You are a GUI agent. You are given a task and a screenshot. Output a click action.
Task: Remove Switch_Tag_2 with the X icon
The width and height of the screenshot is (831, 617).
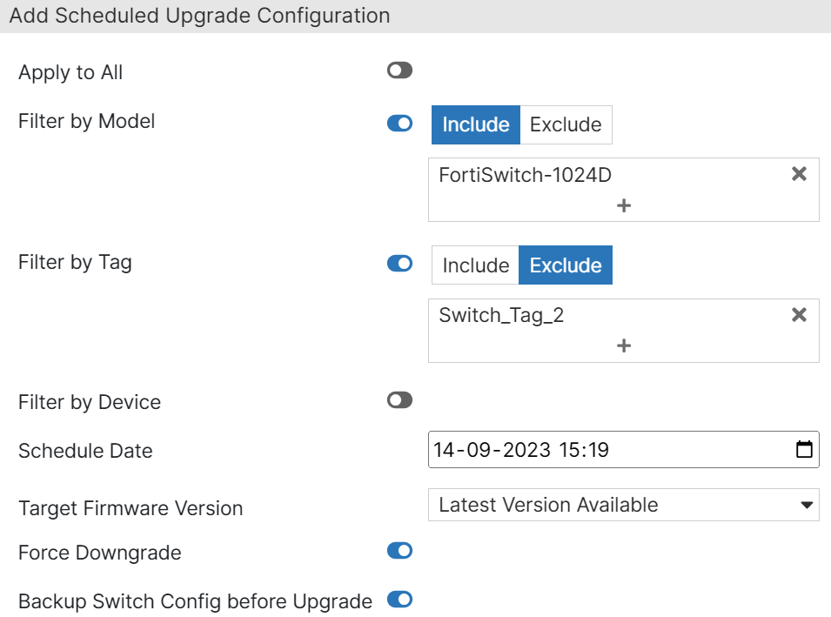pos(799,314)
